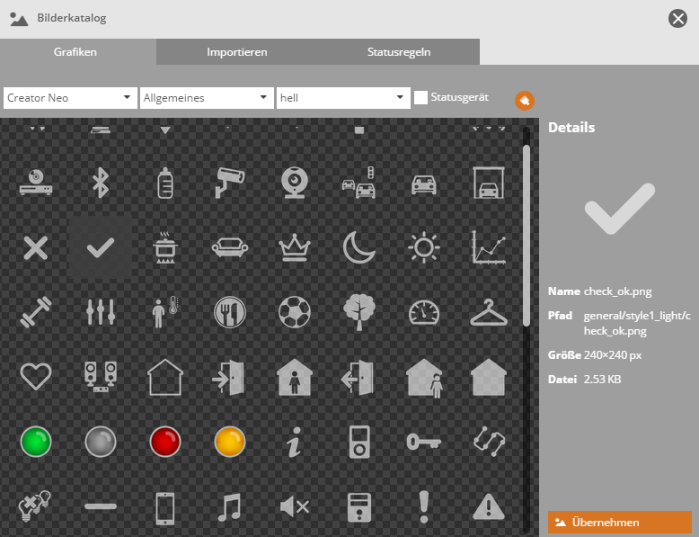Select the green status light
Viewport: 699px width, 537px height.
pos(36,442)
